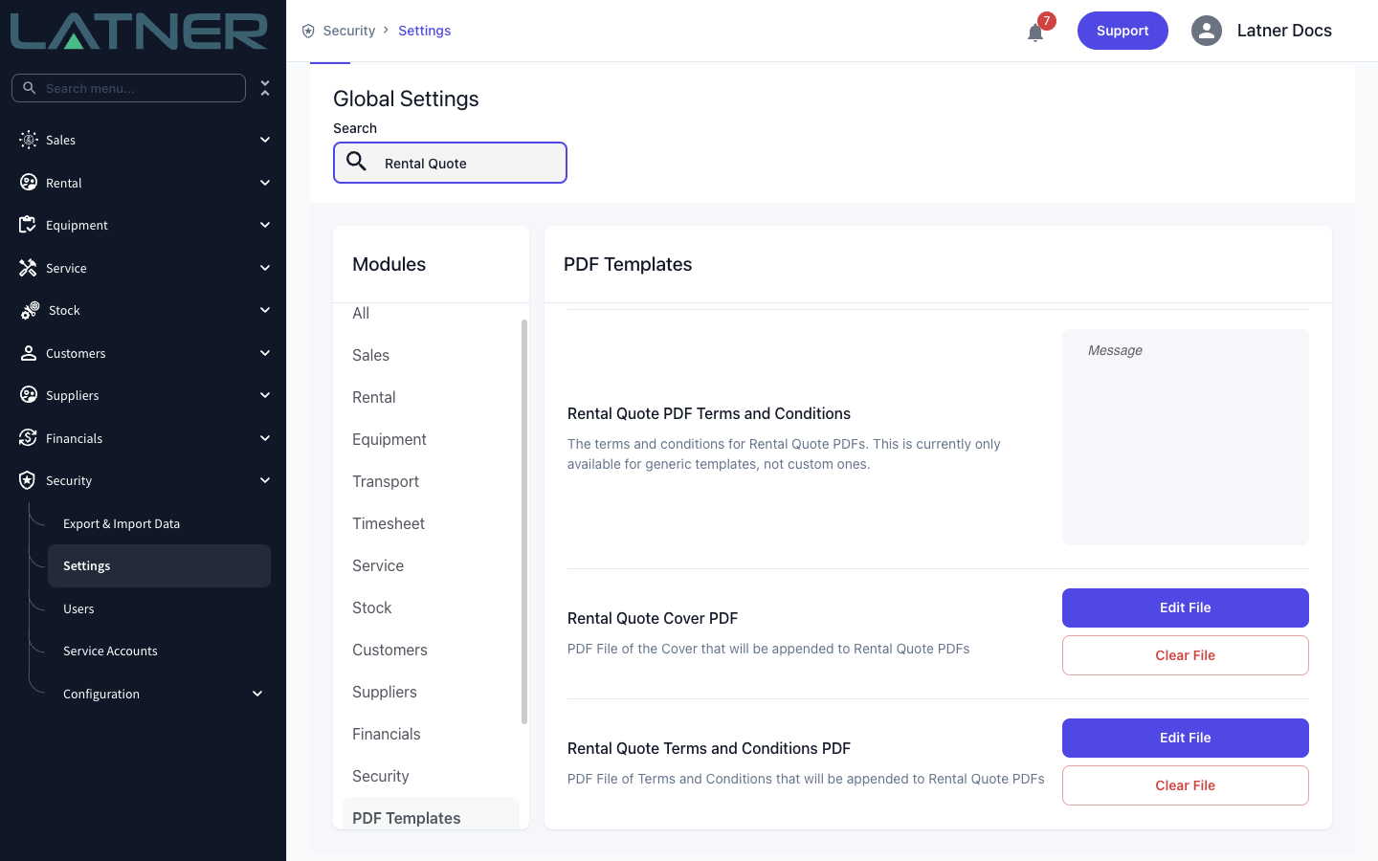
Task: Click the user avatar icon
Action: tap(1207, 31)
